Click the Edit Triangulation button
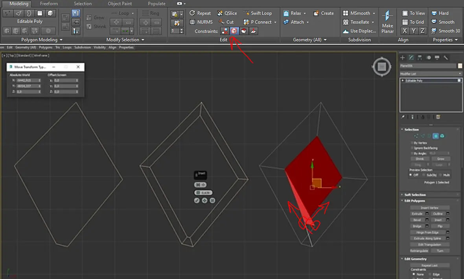 click(x=430, y=244)
